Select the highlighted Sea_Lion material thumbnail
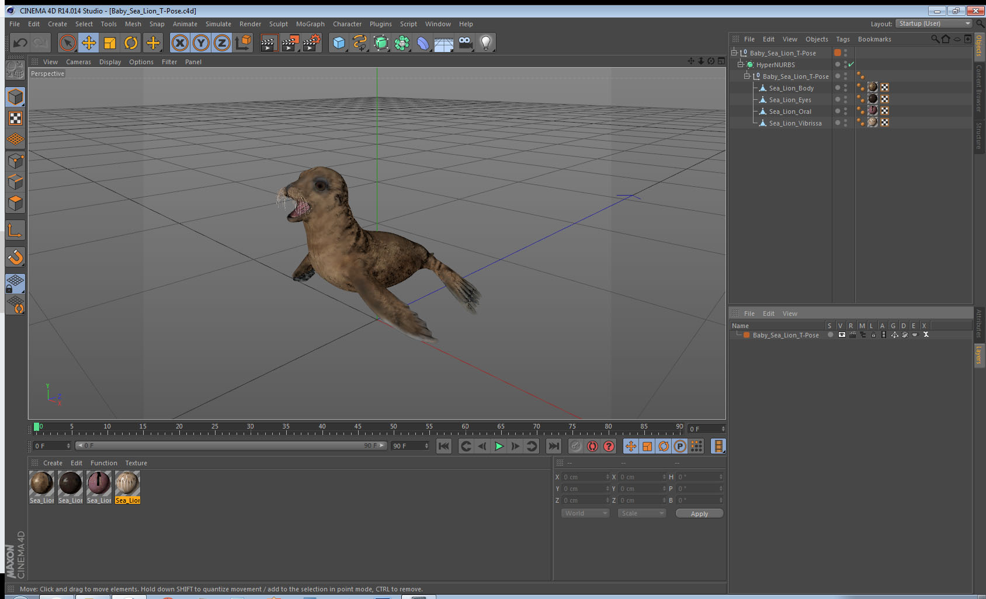The image size is (986, 599). point(127,487)
